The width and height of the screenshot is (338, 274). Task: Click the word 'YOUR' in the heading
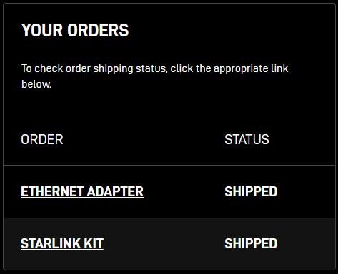[x=42, y=30]
